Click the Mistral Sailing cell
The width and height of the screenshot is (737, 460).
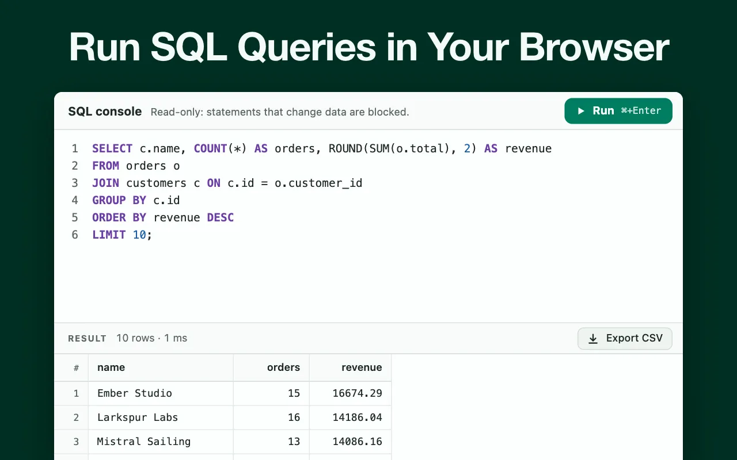click(x=161, y=442)
